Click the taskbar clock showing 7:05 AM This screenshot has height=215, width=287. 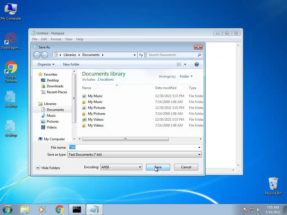tap(273, 210)
